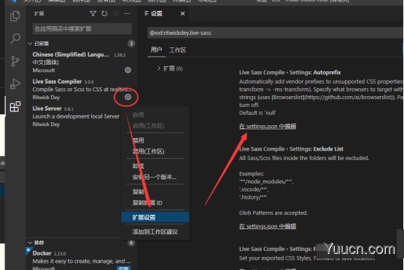This screenshot has width=404, height=270.
Task: Refresh the extensions list
Action: [x=104, y=13]
